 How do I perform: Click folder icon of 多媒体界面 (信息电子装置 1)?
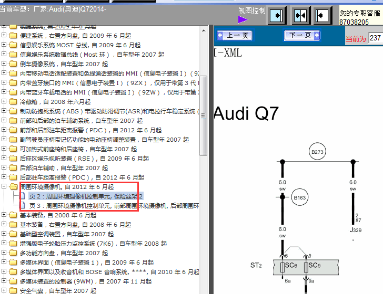pyautogui.click(x=13, y=262)
